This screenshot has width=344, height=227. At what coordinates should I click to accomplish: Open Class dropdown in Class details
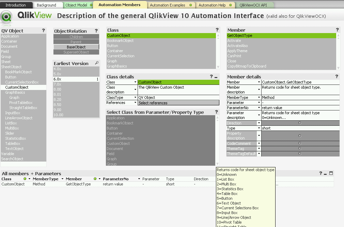pos(135,82)
